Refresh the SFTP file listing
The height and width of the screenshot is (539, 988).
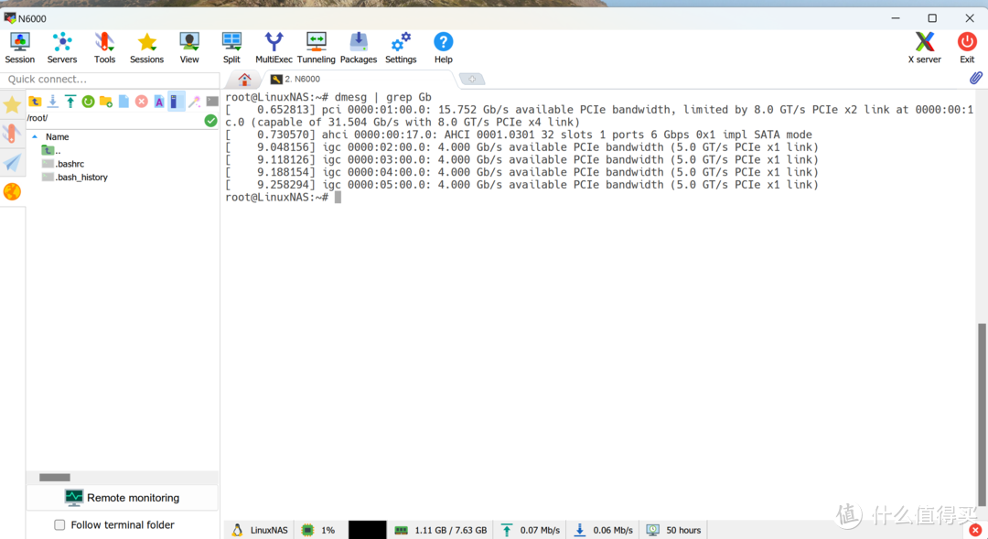coord(88,102)
